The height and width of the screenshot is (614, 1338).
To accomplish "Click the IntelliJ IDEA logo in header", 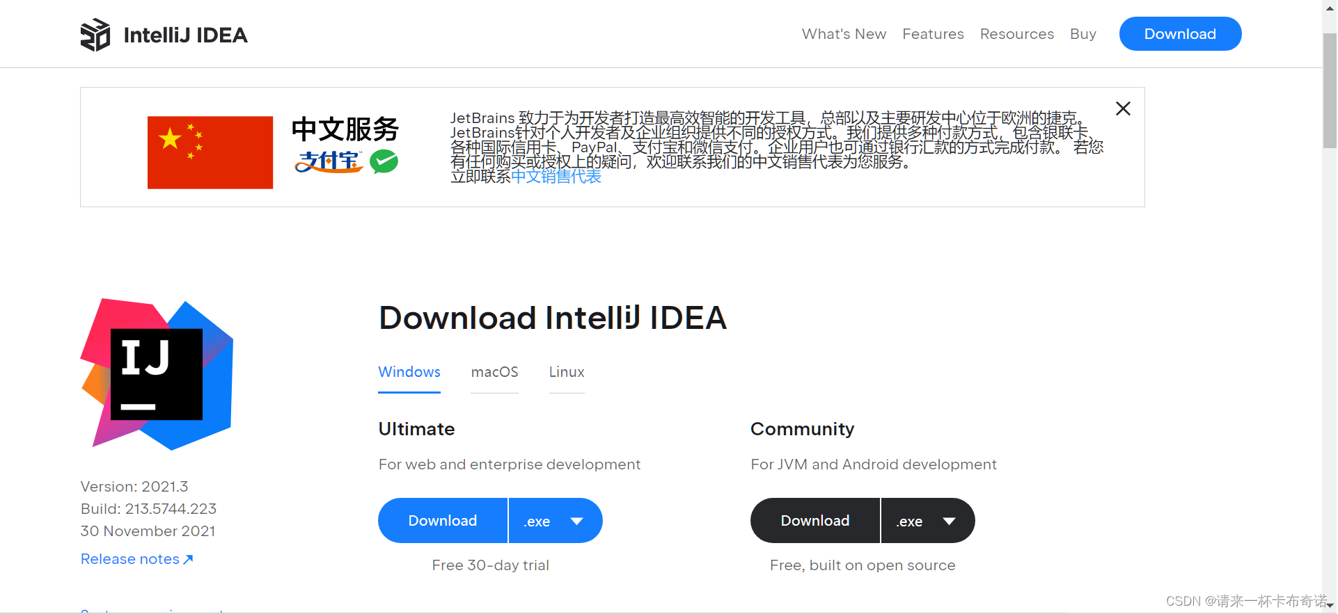I will (164, 35).
